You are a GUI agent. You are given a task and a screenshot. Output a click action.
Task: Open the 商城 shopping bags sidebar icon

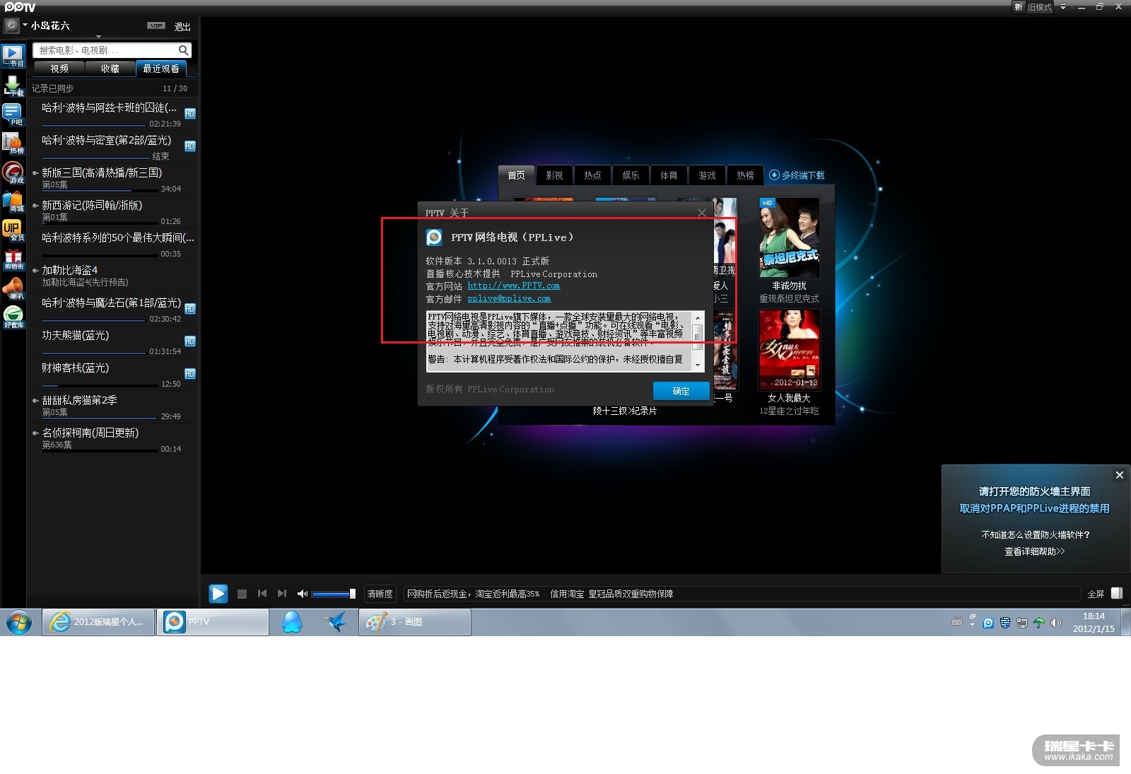pyautogui.click(x=13, y=201)
